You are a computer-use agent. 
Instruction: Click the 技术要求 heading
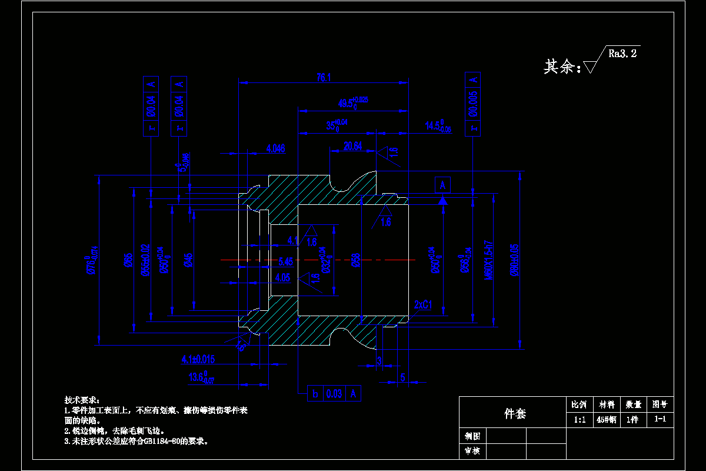(x=82, y=400)
